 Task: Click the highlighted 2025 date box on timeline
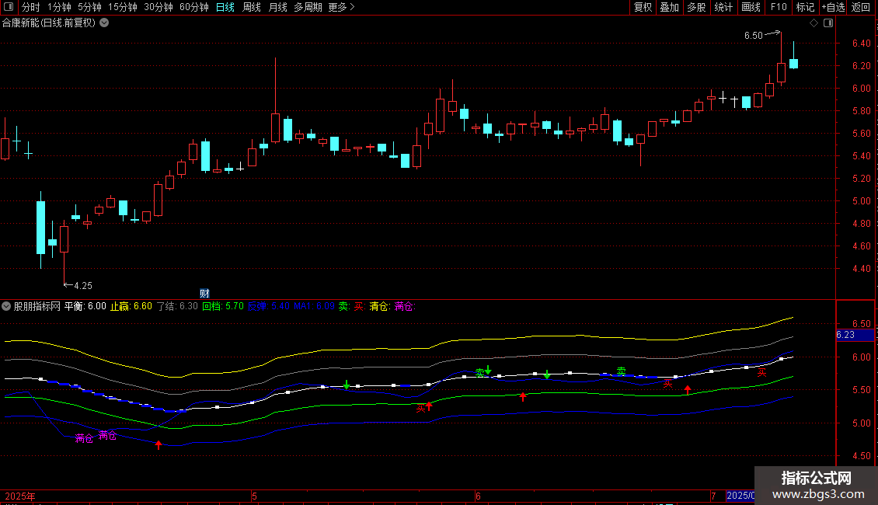pyautogui.click(x=740, y=496)
